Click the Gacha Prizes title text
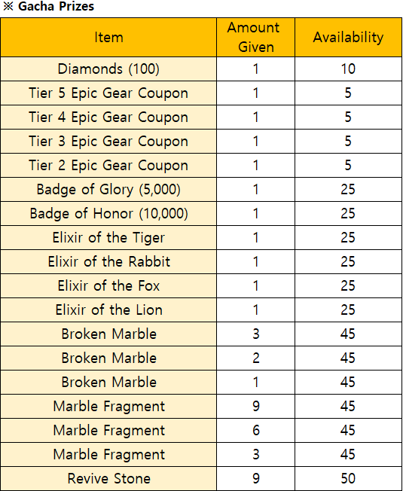Viewport: 403px width, 491px height. pyautogui.click(x=56, y=6)
